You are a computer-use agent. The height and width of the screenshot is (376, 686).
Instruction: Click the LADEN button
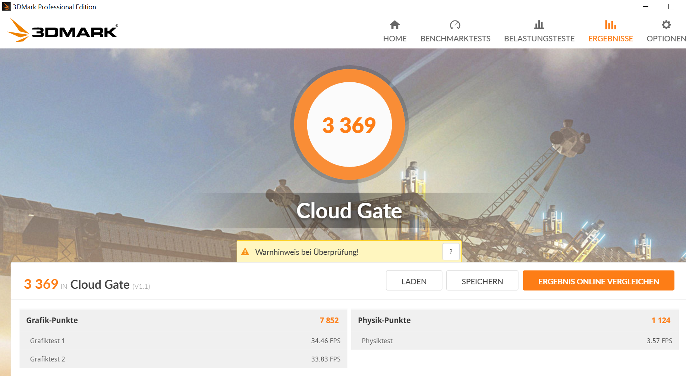click(x=414, y=281)
